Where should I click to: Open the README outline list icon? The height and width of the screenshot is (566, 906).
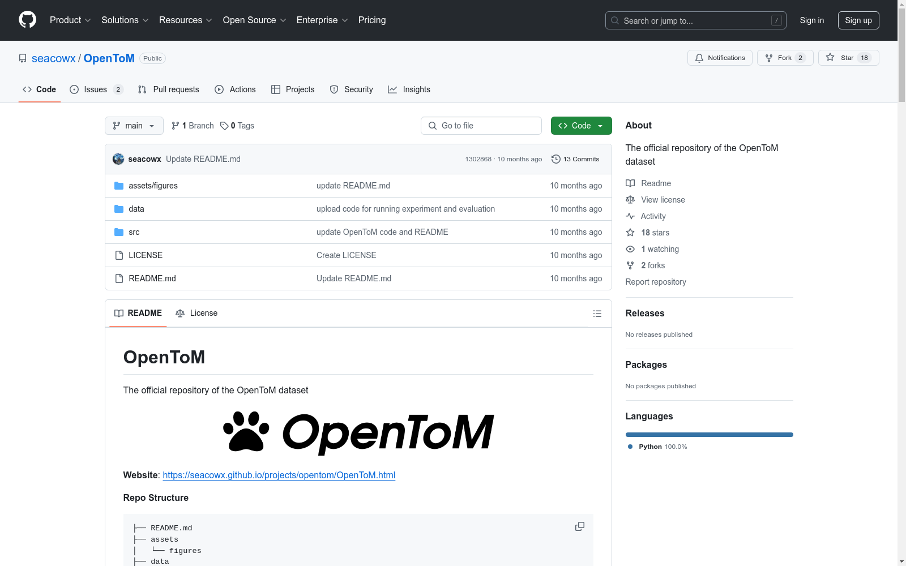[597, 314]
